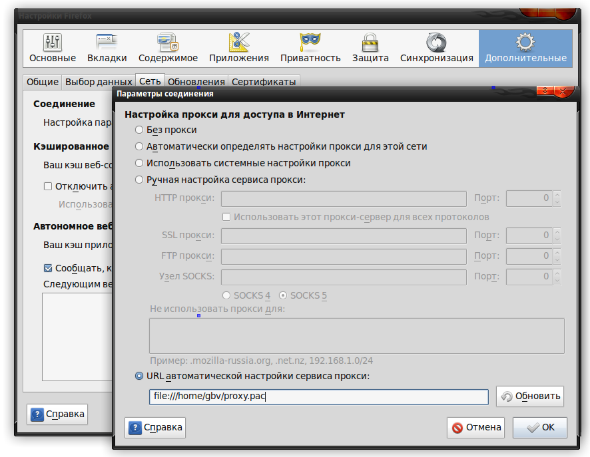Open Справка in the connection dialog

(x=155, y=427)
